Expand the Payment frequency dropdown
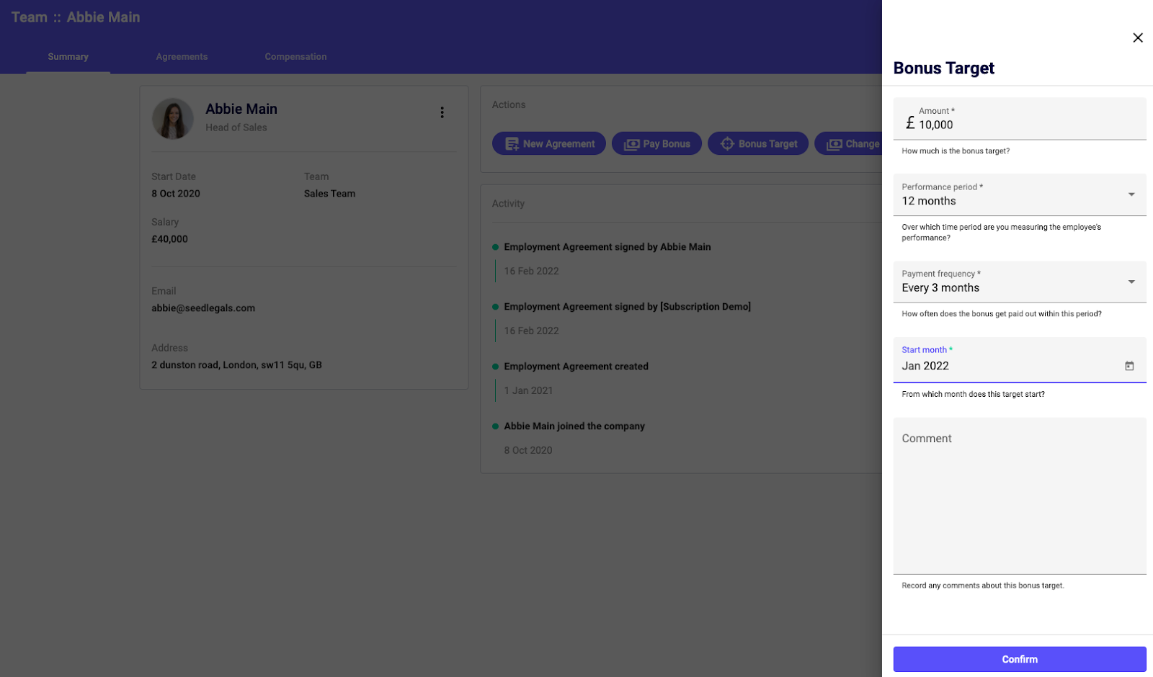 pos(1131,282)
